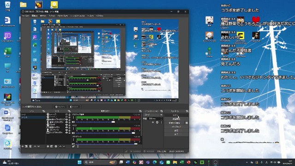Open transition properties three-dot menu

[x=161, y=122]
